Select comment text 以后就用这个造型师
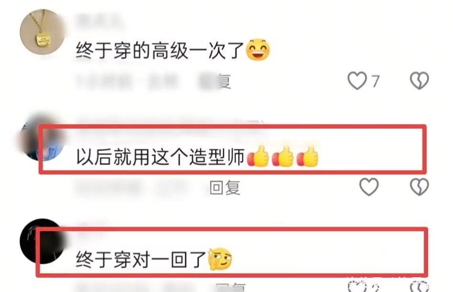Screen dimensions: 453x292 click(161, 157)
